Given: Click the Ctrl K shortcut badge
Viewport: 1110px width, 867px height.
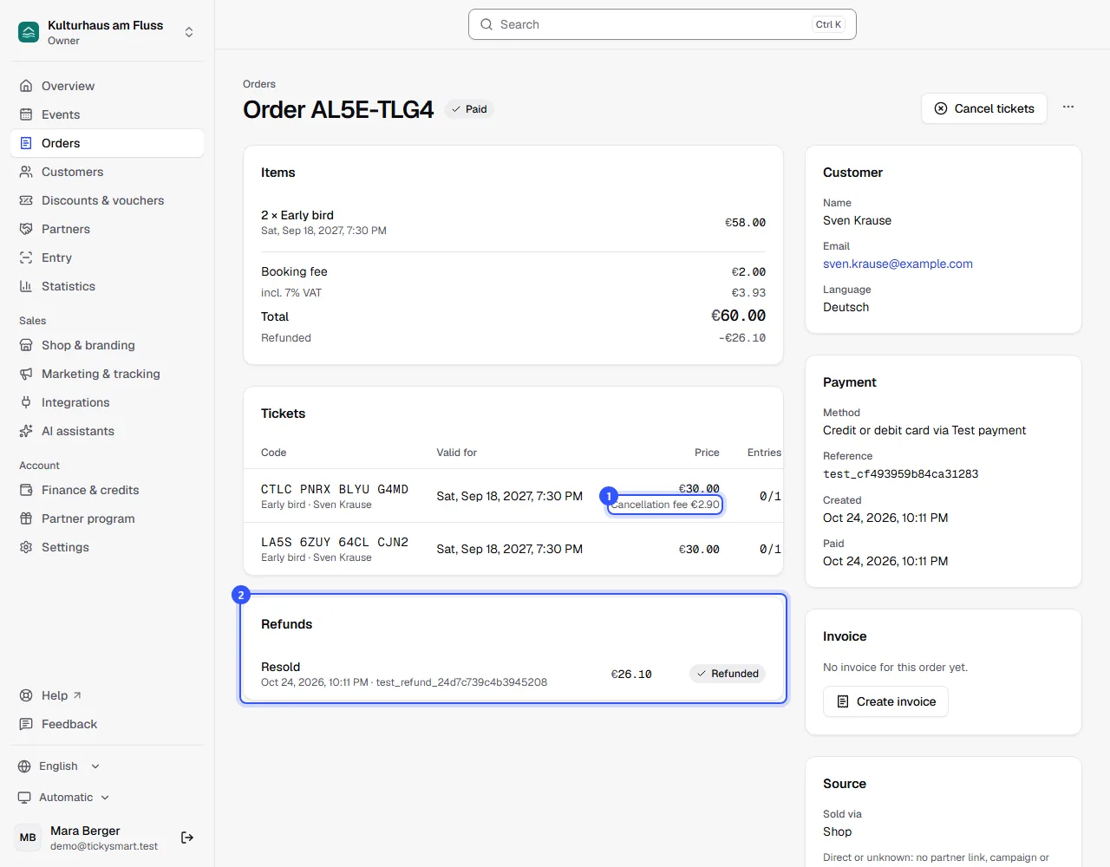Looking at the screenshot, I should 828,24.
